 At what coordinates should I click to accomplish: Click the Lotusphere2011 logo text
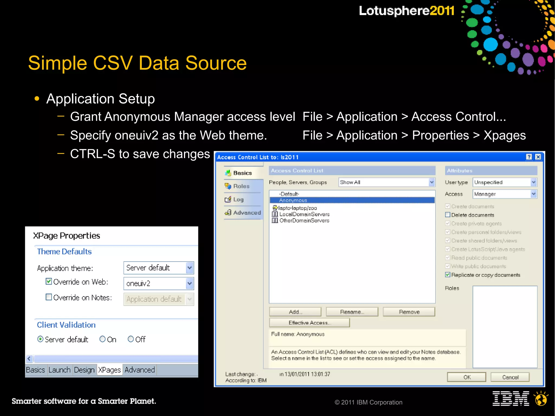[x=406, y=11]
